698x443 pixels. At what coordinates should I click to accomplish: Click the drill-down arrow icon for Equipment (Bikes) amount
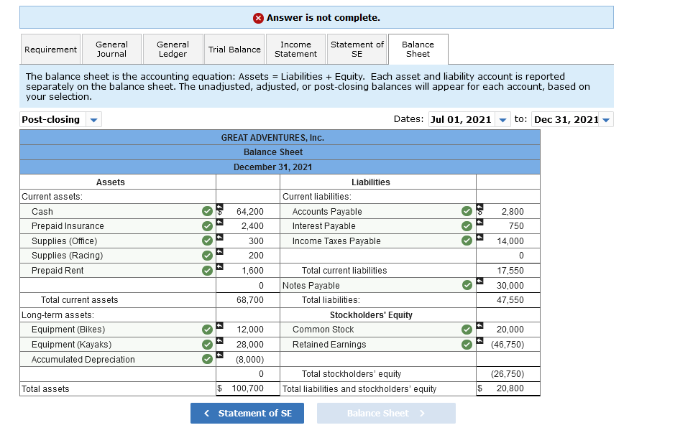[219, 325]
